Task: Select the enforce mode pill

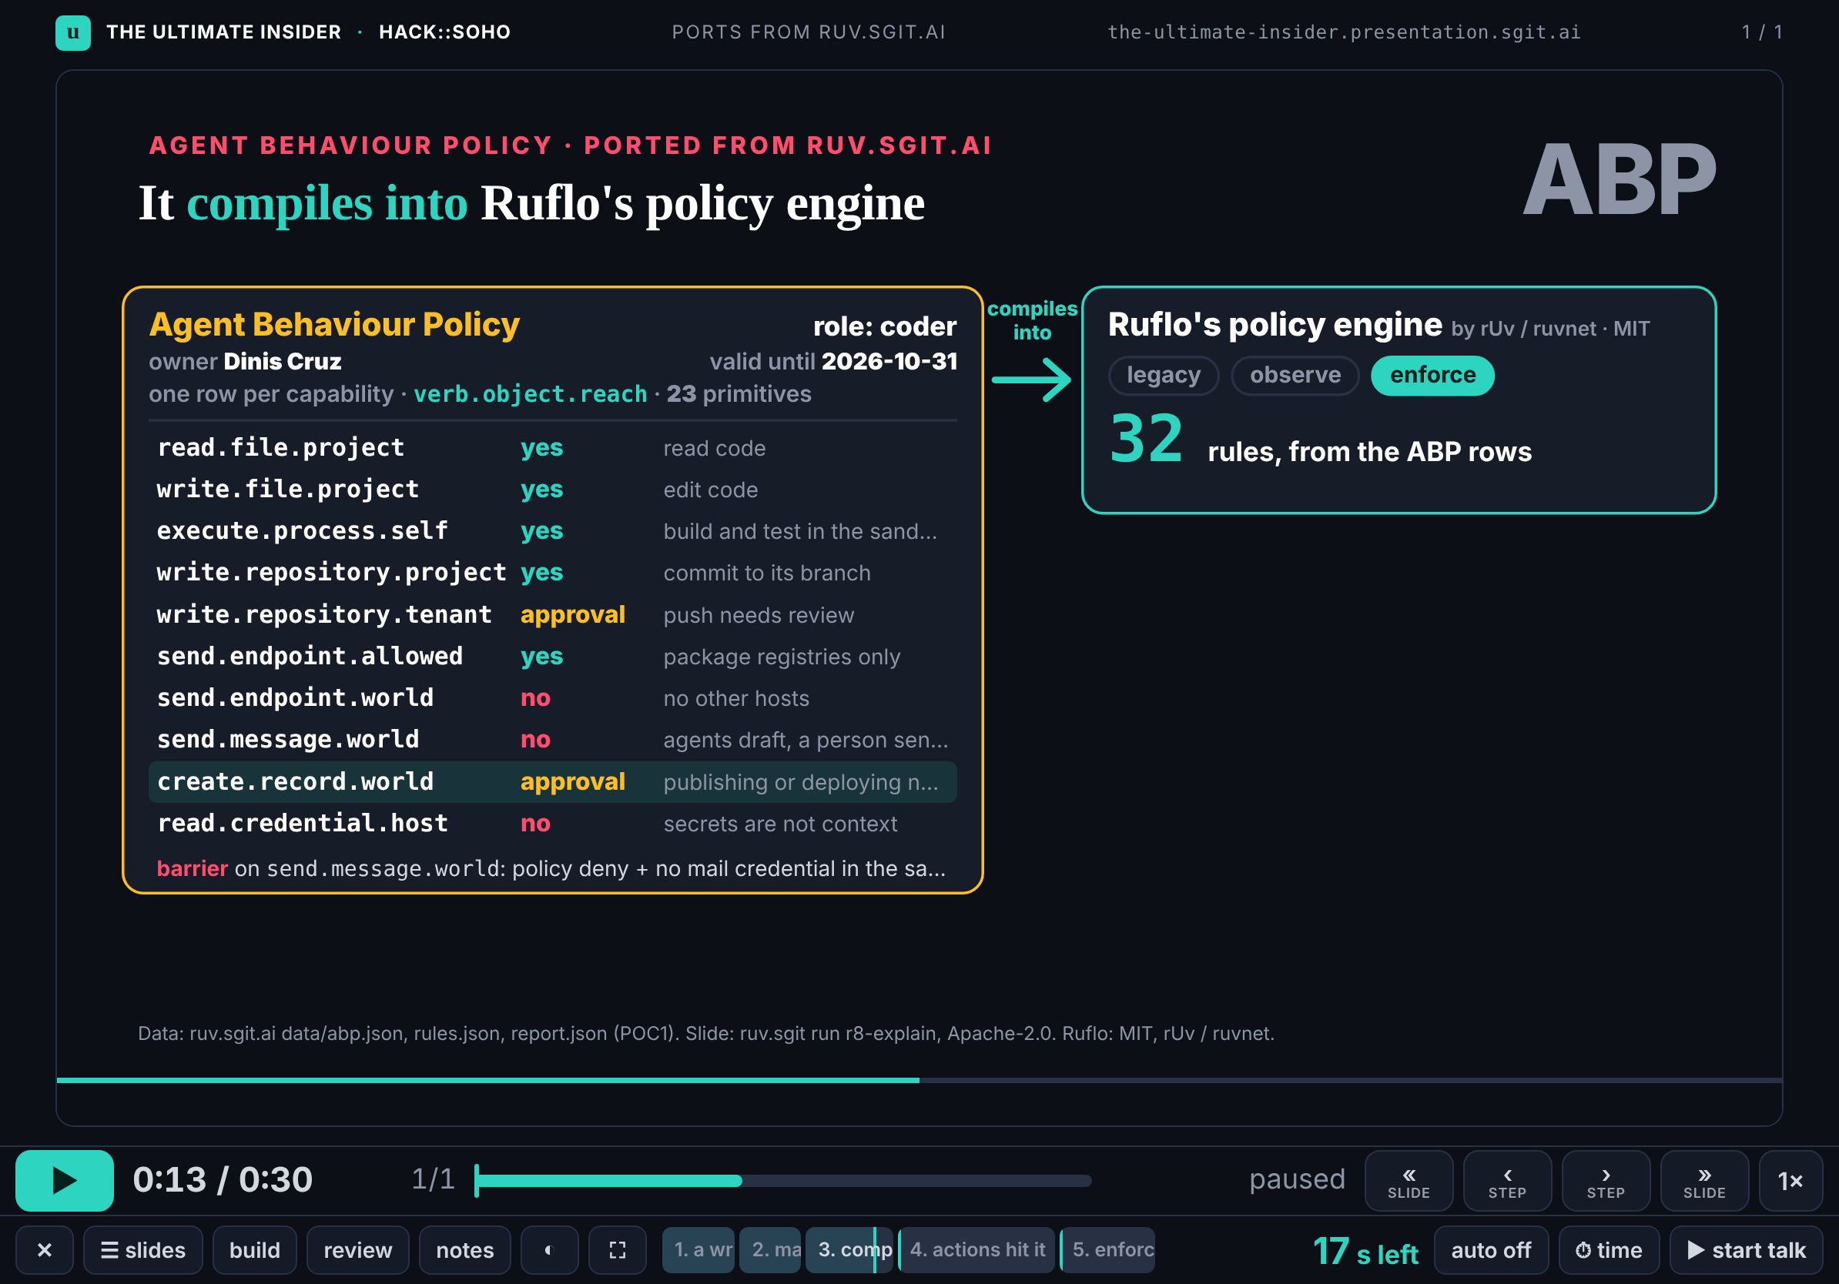Action: coord(1432,376)
